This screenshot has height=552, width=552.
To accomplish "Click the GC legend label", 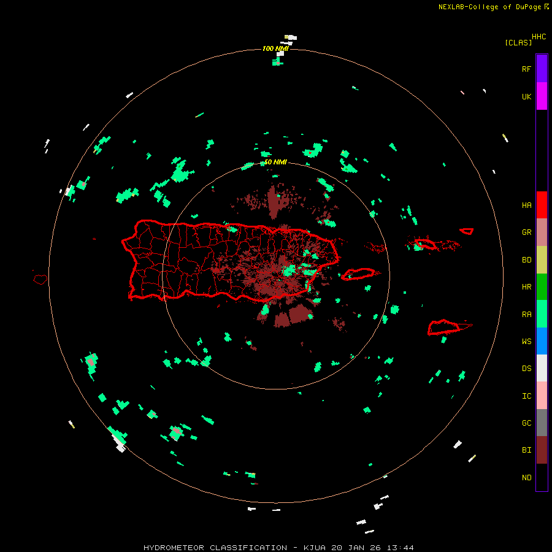I will (526, 423).
